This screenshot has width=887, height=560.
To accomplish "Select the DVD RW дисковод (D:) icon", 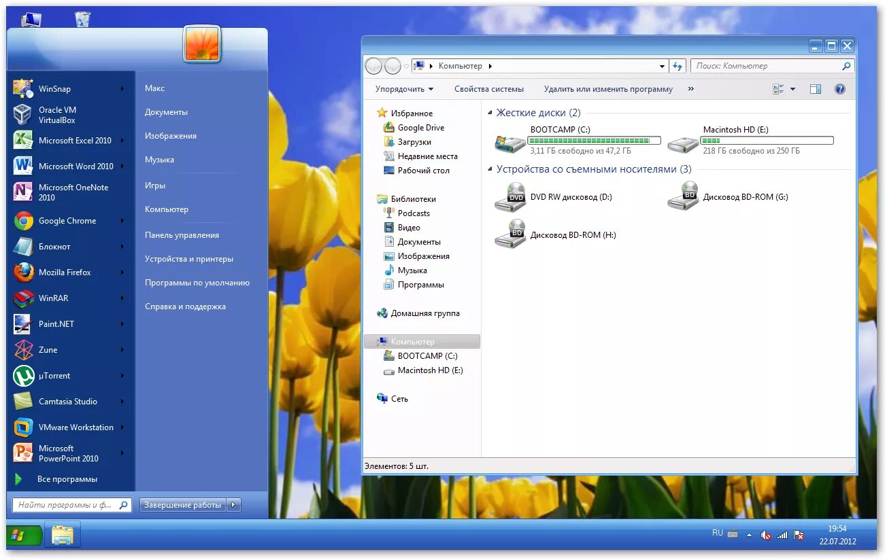I will pyautogui.click(x=510, y=197).
